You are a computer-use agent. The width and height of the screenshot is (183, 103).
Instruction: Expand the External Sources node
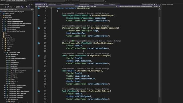tap(1, 14)
